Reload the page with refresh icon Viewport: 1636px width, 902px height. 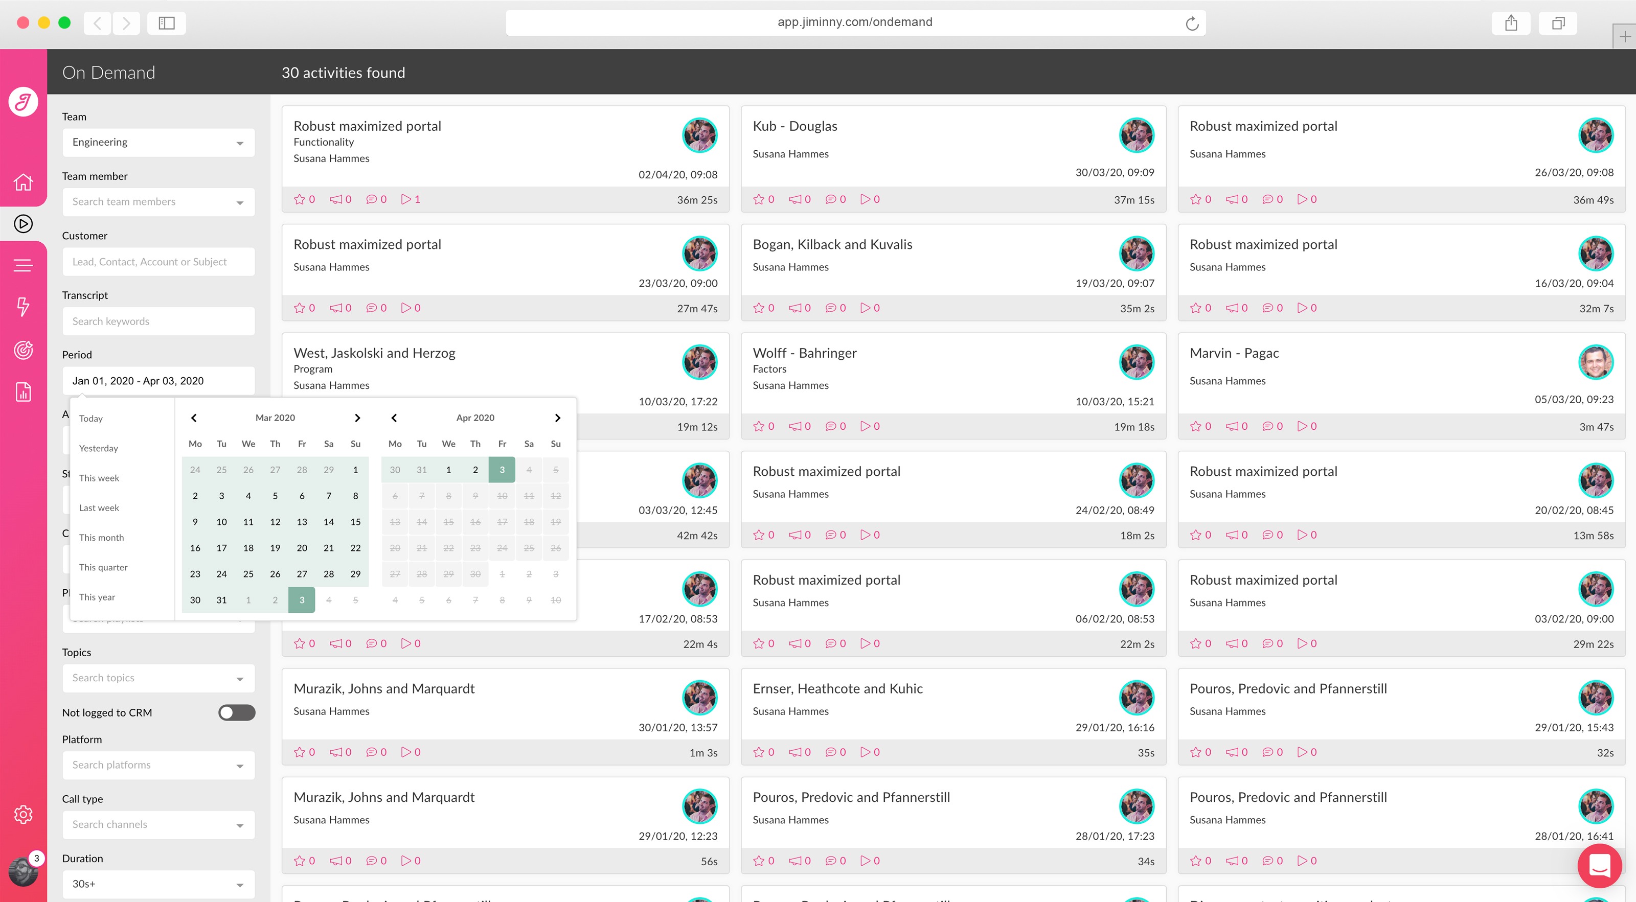1191,24
